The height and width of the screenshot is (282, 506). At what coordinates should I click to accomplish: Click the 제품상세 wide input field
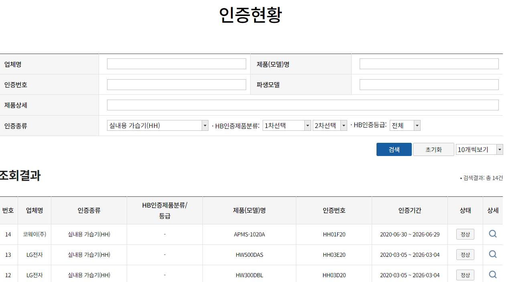pos(303,105)
